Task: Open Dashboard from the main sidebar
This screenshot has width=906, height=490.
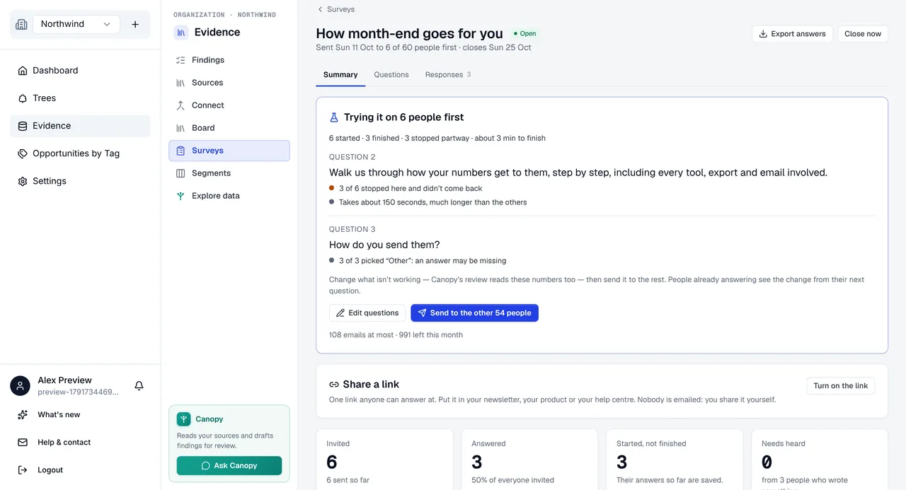Action: tap(80, 71)
